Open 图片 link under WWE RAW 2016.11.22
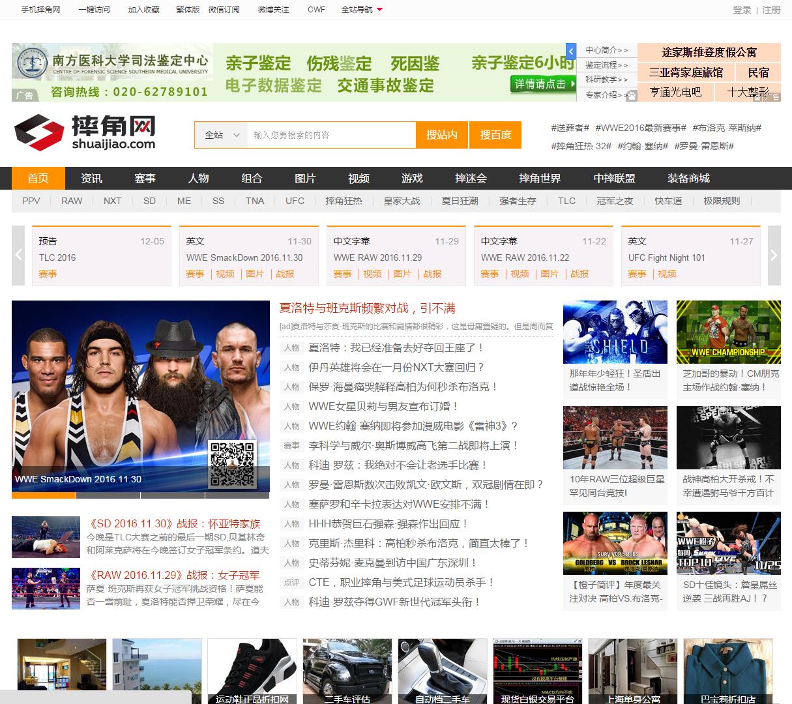The height and width of the screenshot is (704, 792). [550, 274]
